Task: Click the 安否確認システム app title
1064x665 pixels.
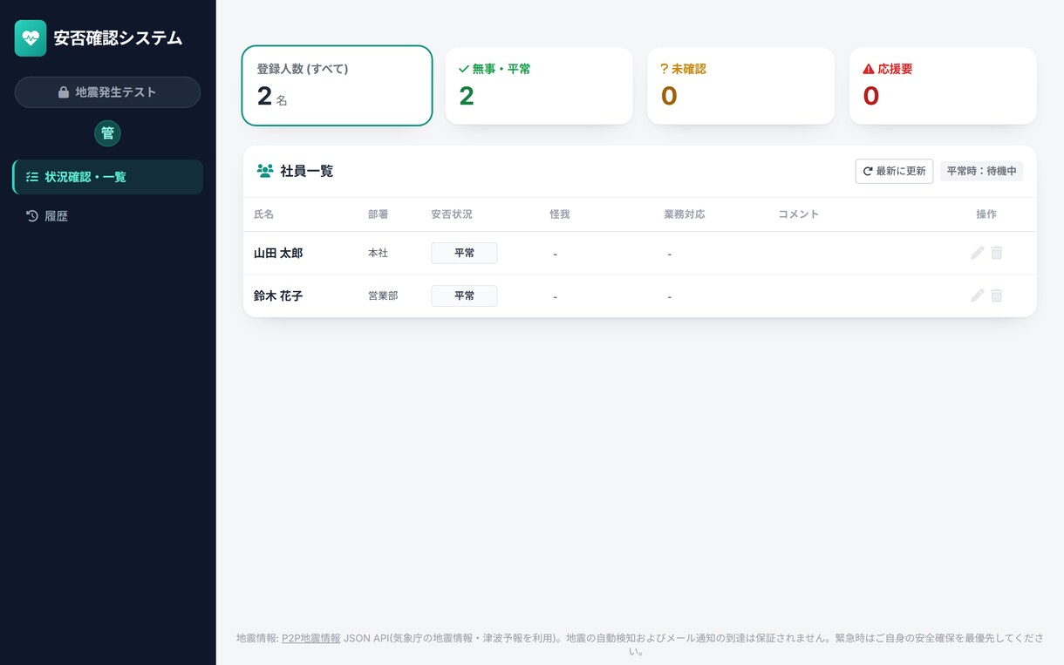Action: point(119,38)
